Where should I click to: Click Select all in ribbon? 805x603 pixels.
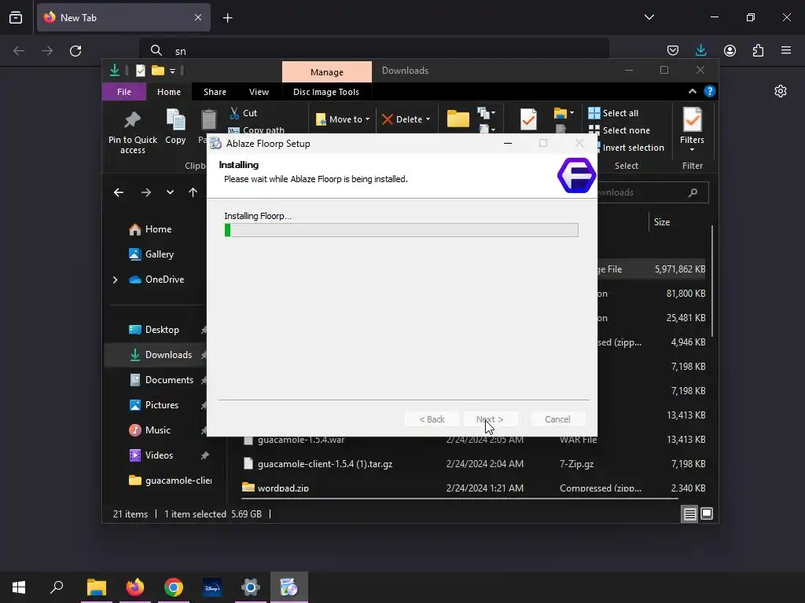613,113
